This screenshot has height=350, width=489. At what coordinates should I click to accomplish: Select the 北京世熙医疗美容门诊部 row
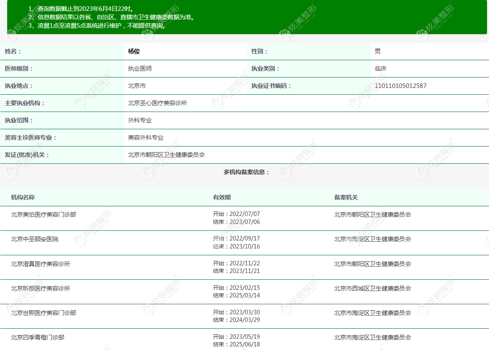coord(244,316)
